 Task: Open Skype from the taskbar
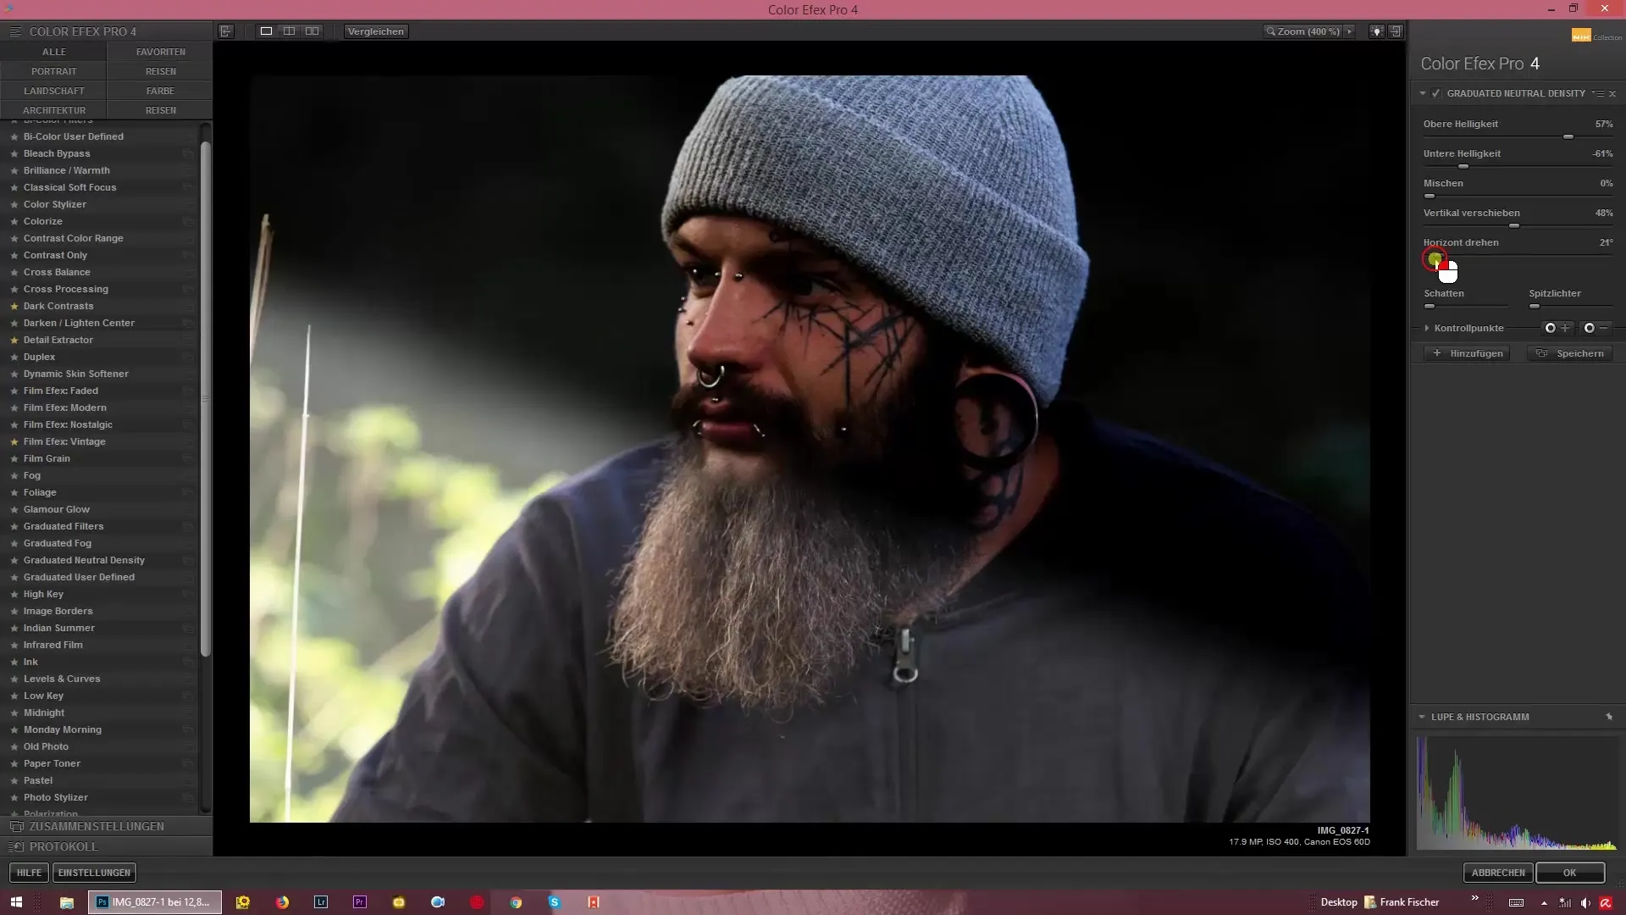pyautogui.click(x=555, y=902)
